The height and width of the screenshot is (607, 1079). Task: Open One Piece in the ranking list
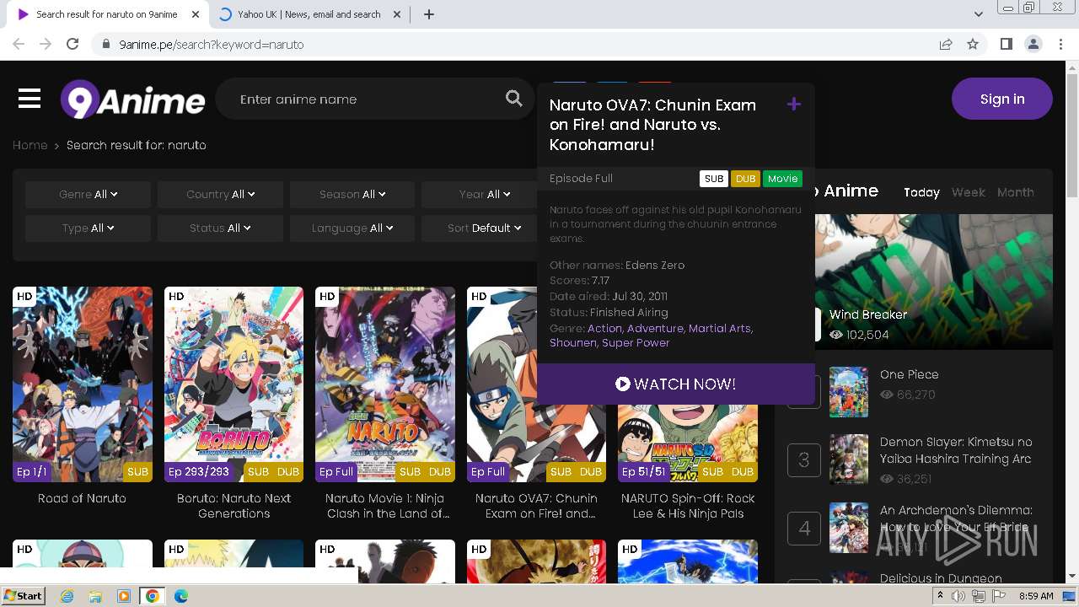click(x=909, y=374)
